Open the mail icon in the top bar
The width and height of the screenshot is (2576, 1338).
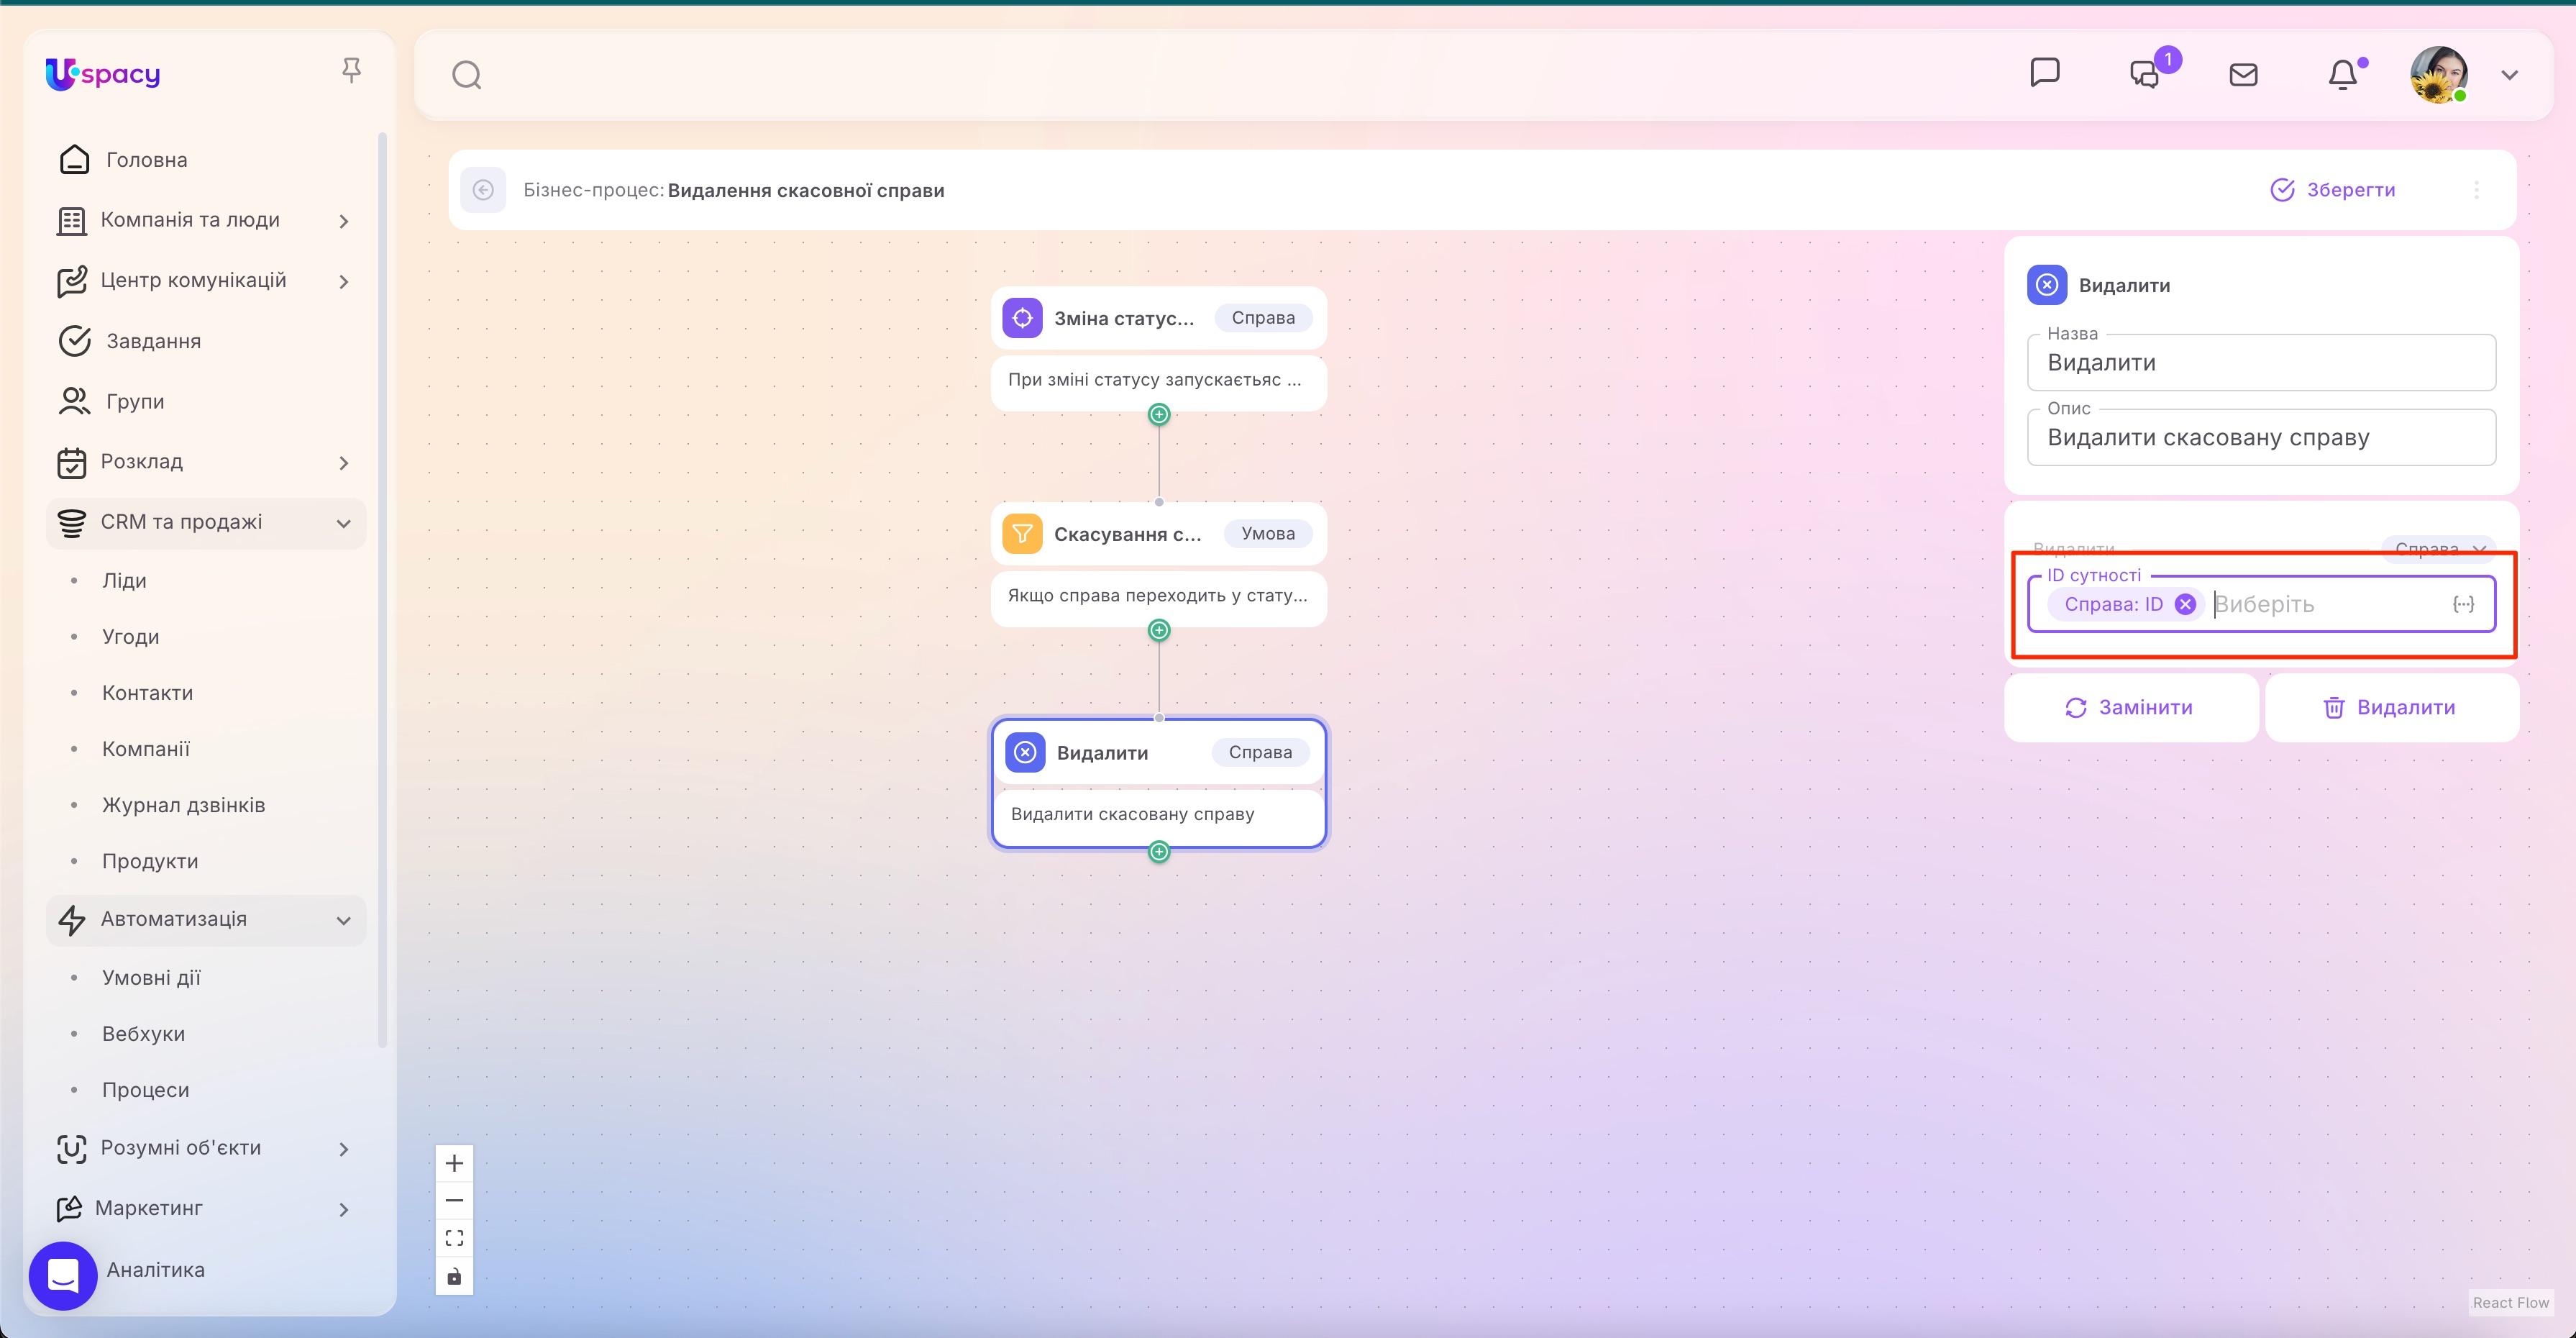[x=2243, y=73]
